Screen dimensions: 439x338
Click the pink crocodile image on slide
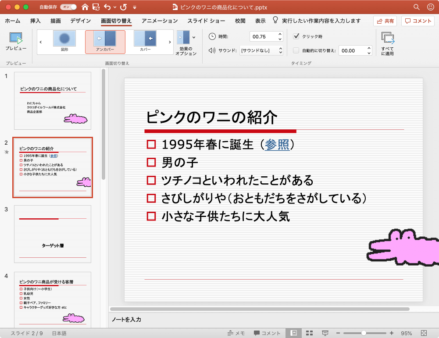point(403,247)
